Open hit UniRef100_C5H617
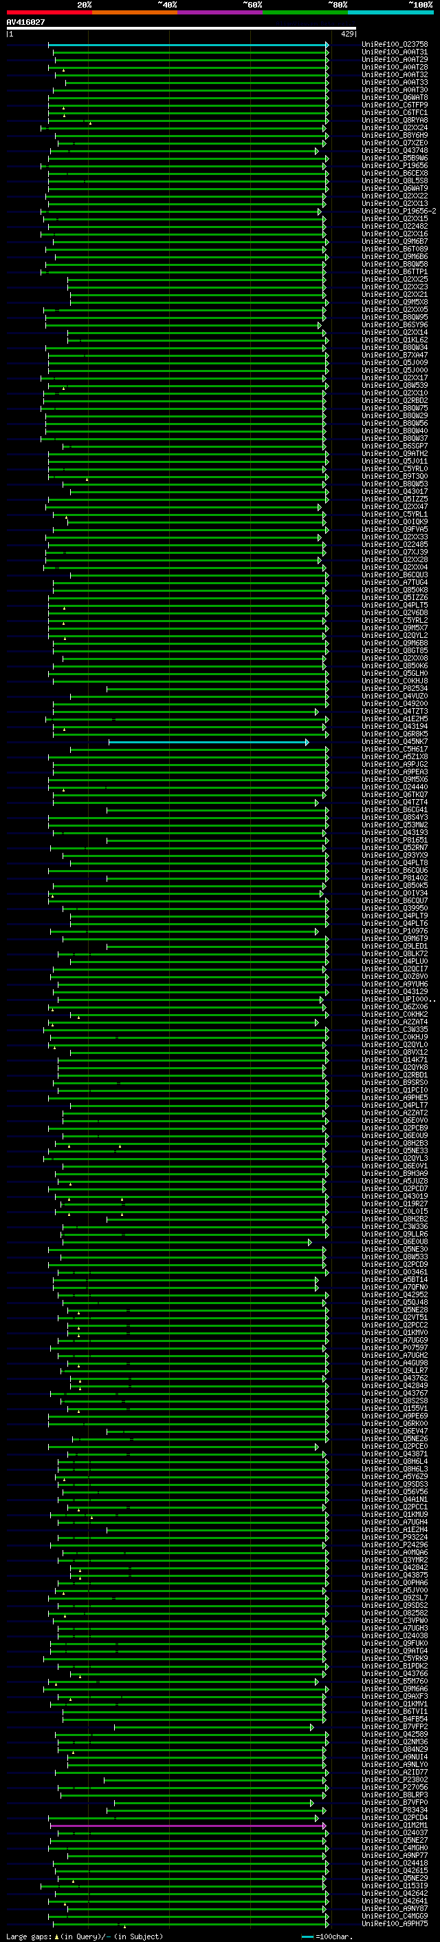This screenshot has height=1942, width=440. pyautogui.click(x=395, y=750)
